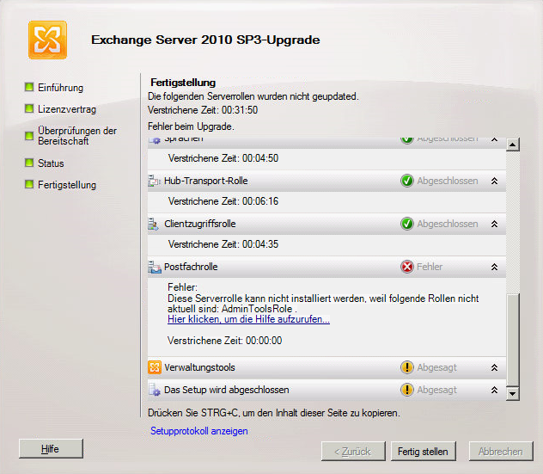The height and width of the screenshot is (474, 543).
Task: Click the Postfachrolle 'Fehler' status label
Action: pyautogui.click(x=430, y=267)
